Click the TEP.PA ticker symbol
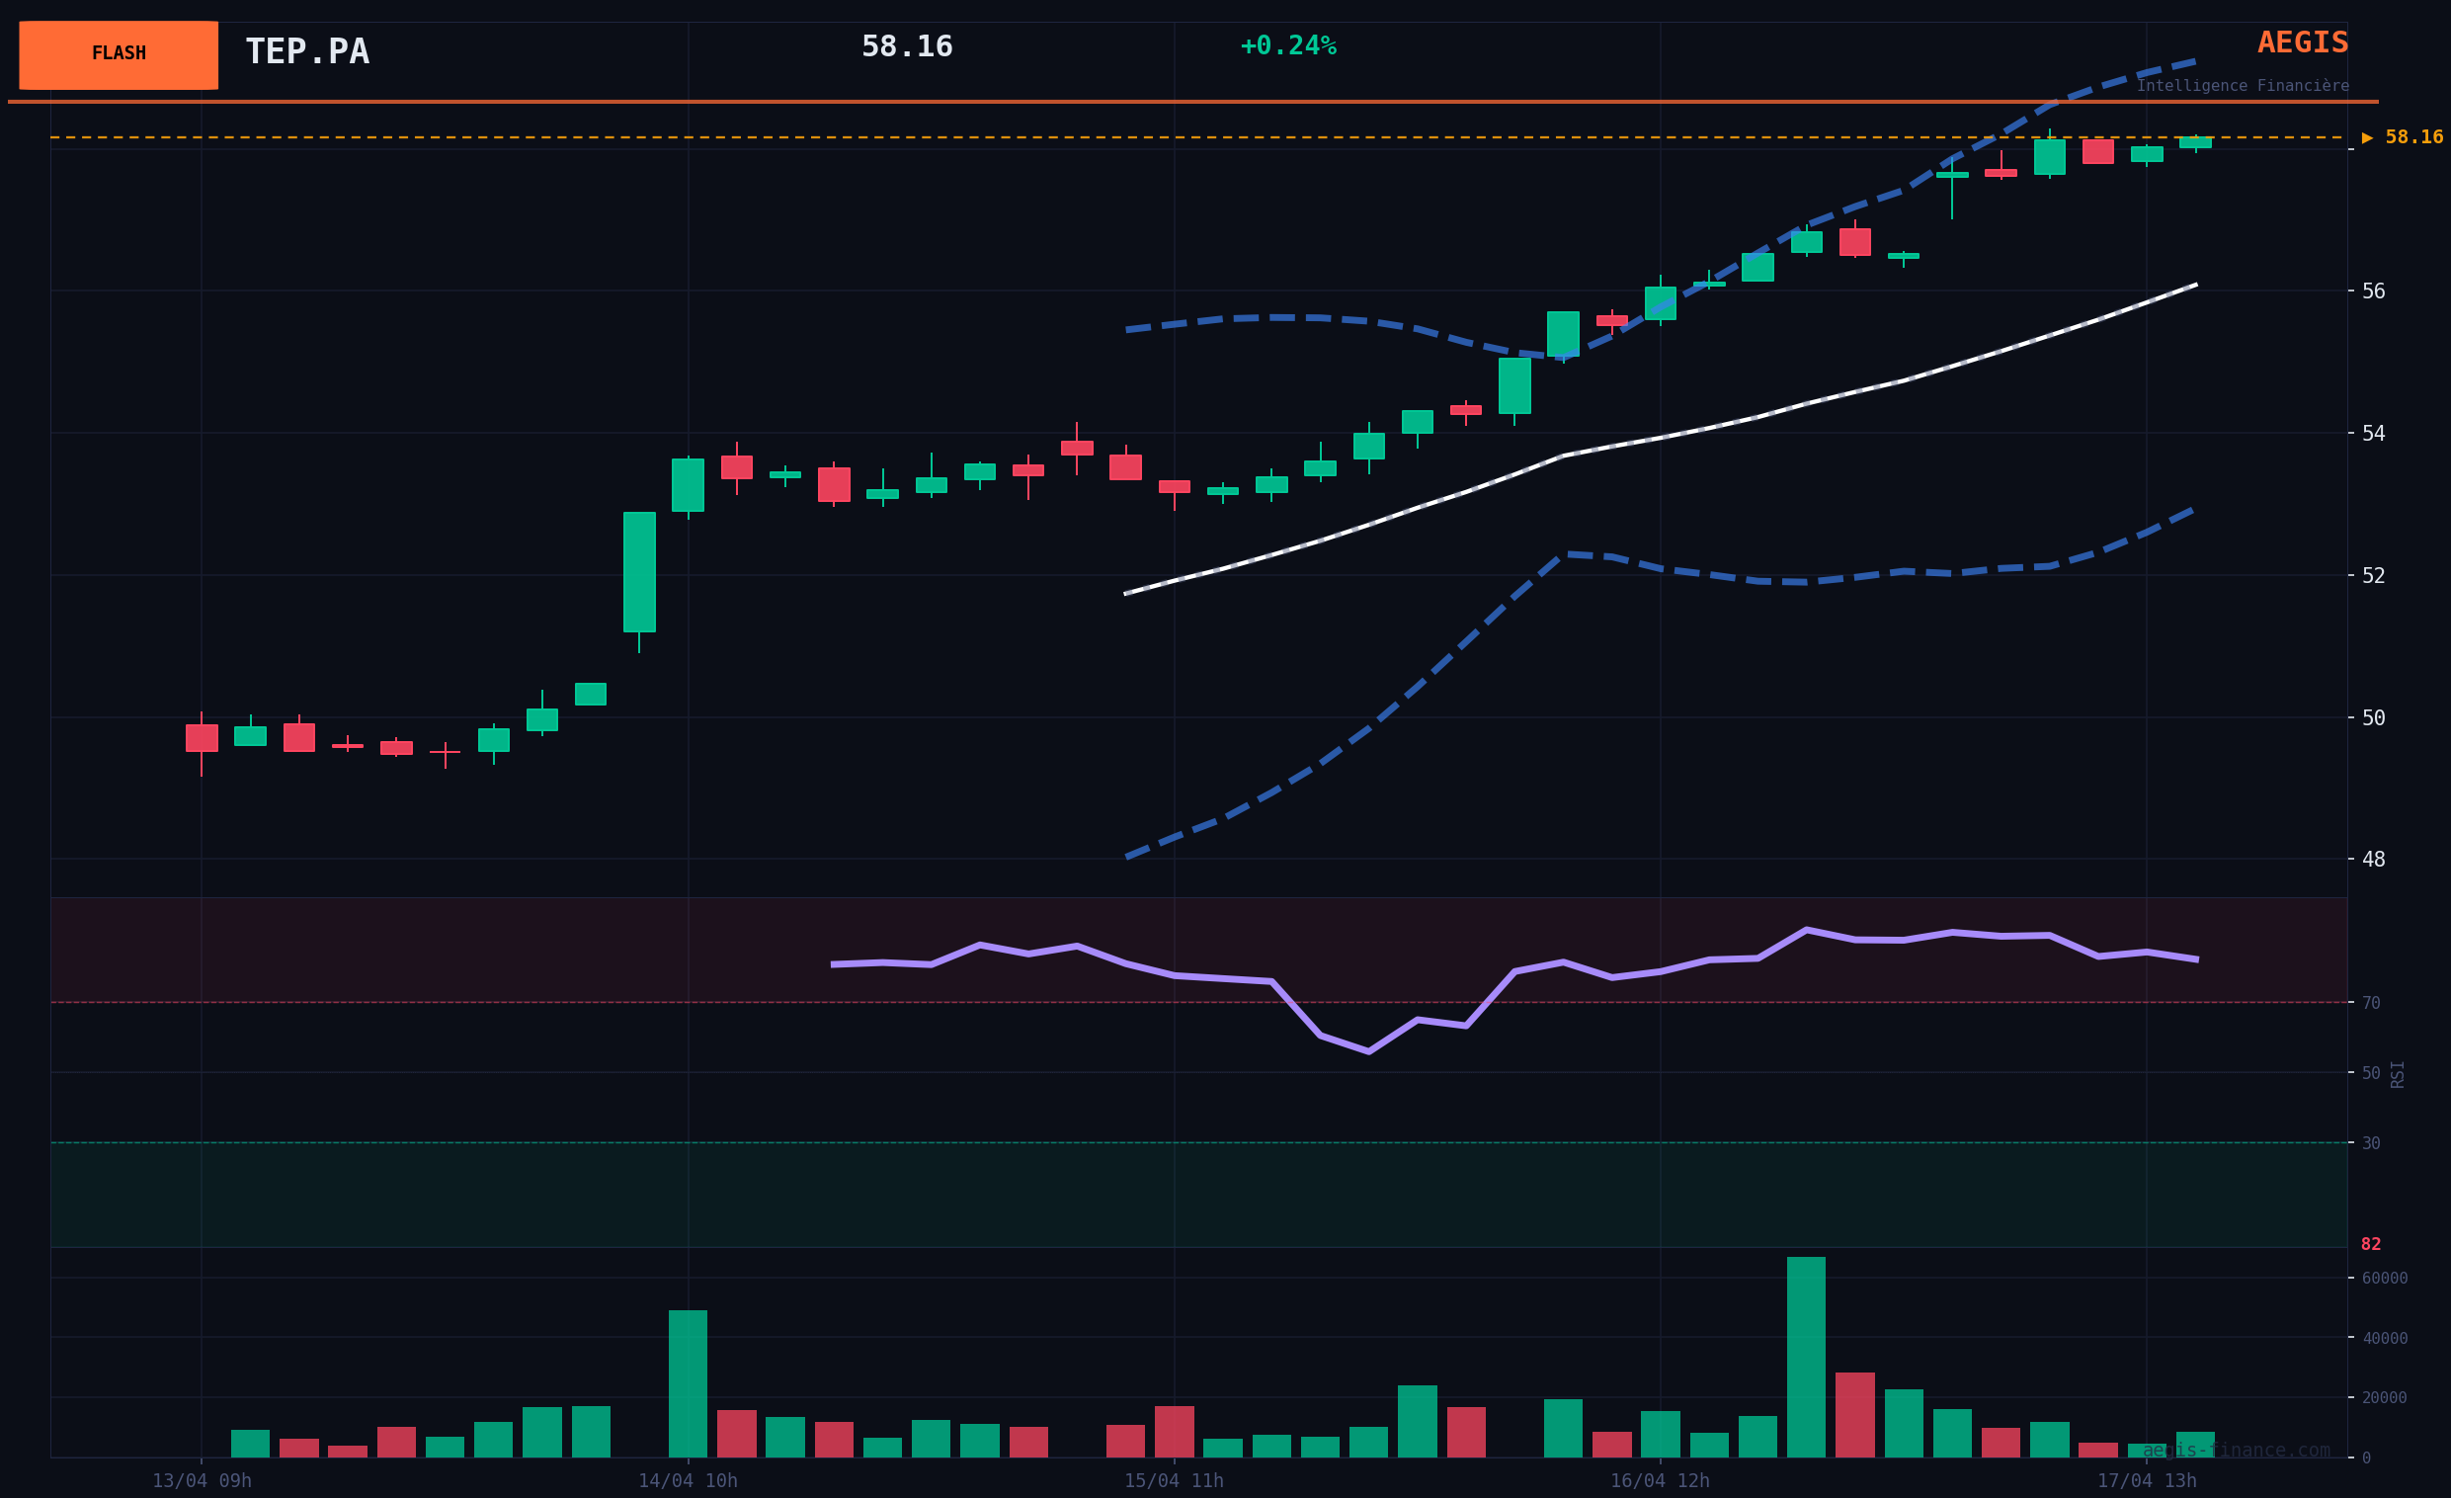 (x=306, y=51)
